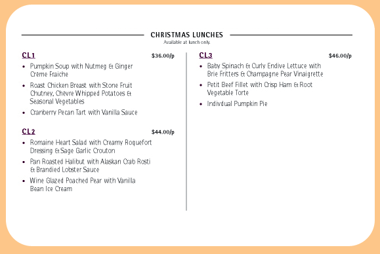The width and height of the screenshot is (380, 254).
Task: Click the CL3 menu heading
Action: [x=206, y=56]
